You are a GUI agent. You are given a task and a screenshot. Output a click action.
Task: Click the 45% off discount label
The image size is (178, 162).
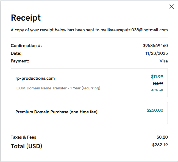point(157,90)
